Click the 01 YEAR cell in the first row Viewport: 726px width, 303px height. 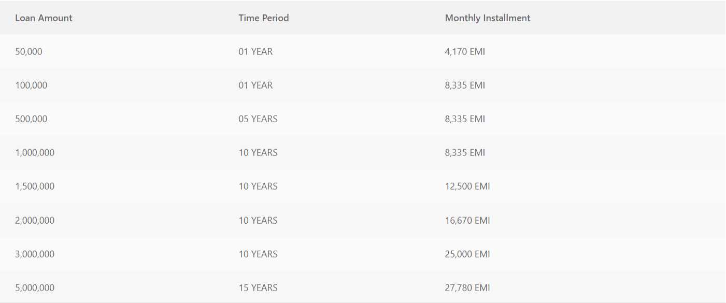255,51
